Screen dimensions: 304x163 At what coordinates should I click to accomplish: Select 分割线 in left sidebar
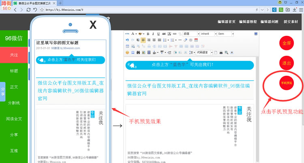[x=14, y=103]
